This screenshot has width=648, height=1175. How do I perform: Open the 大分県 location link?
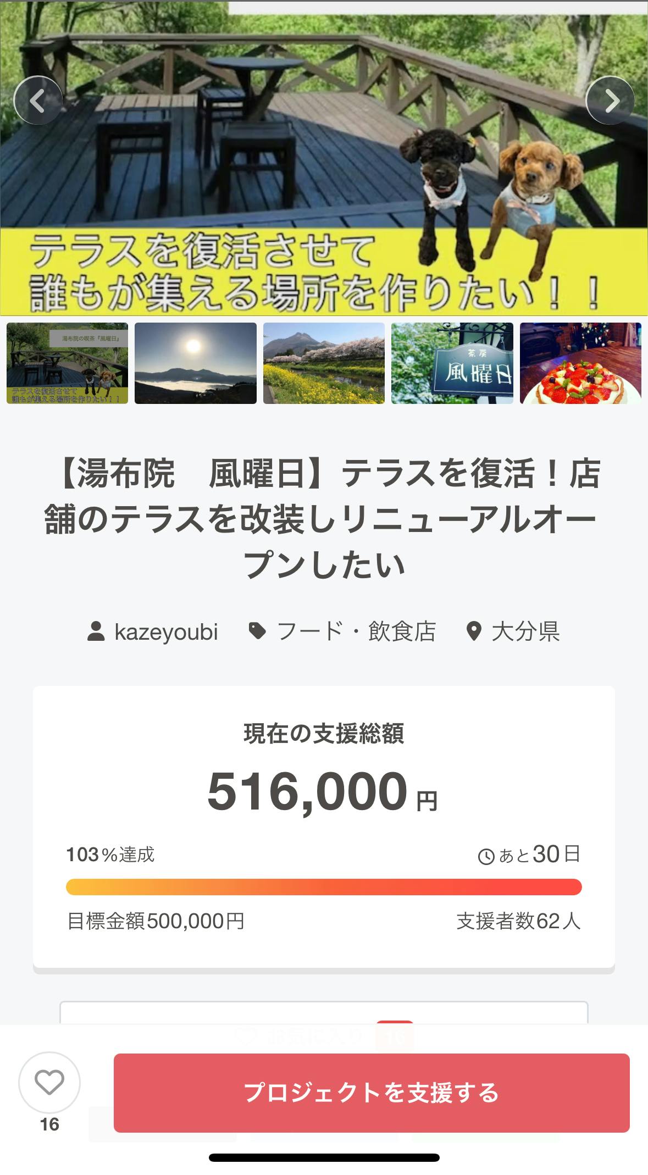point(525,631)
